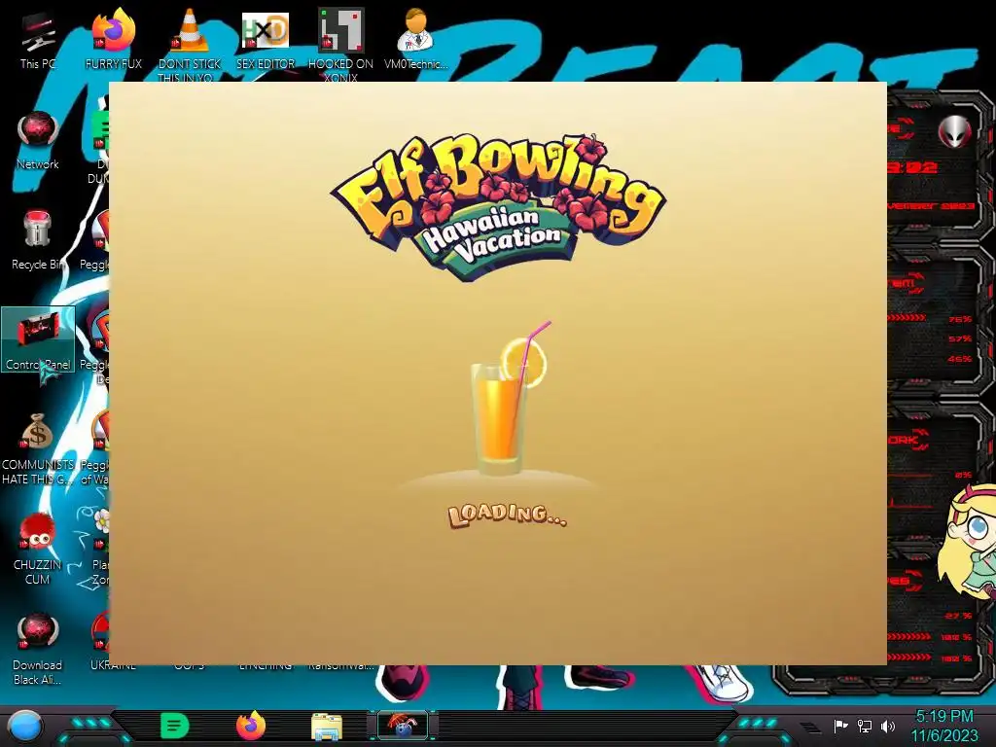The width and height of the screenshot is (996, 747).
Task: Open the green notes app in taskbar
Action: pyautogui.click(x=175, y=726)
